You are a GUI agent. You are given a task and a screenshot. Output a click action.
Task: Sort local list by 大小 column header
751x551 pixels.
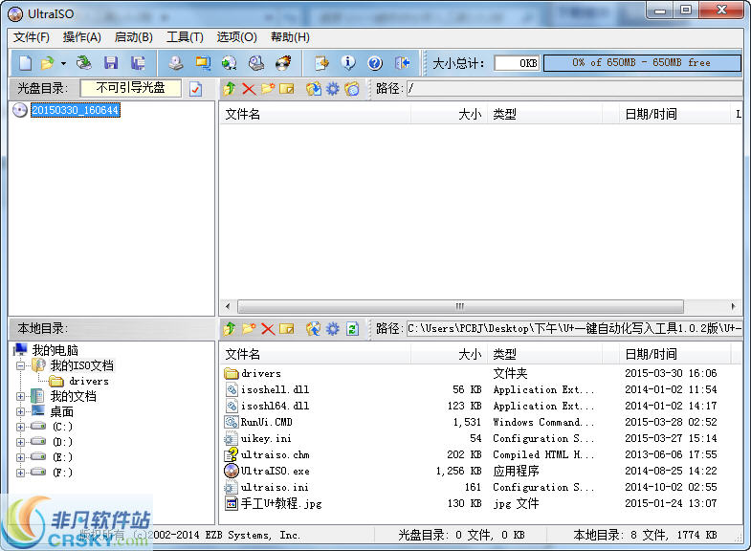tap(449, 355)
